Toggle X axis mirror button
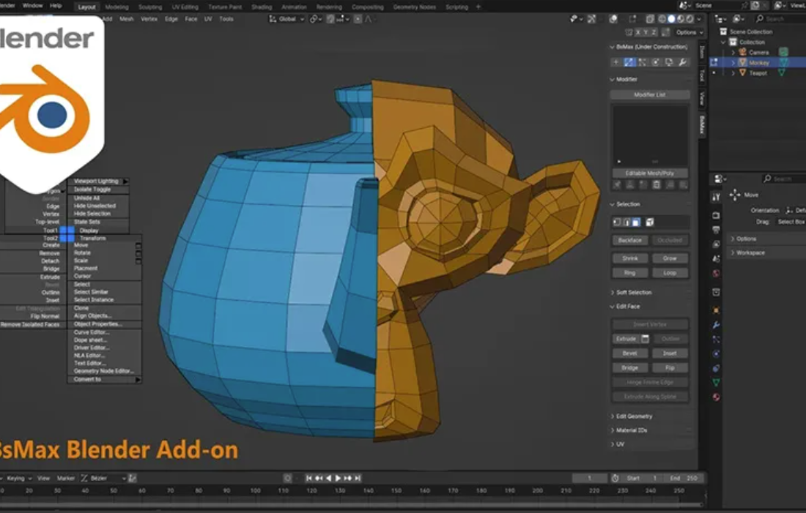 638,32
